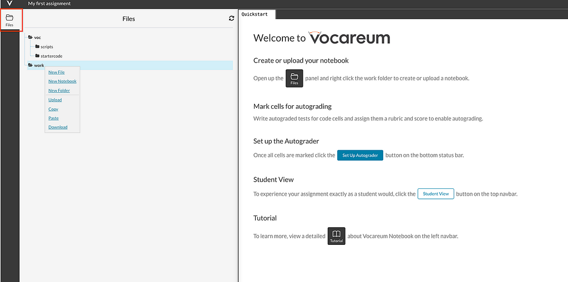The width and height of the screenshot is (568, 282).
Task: Click the voc folder icon
Action: [x=31, y=37]
